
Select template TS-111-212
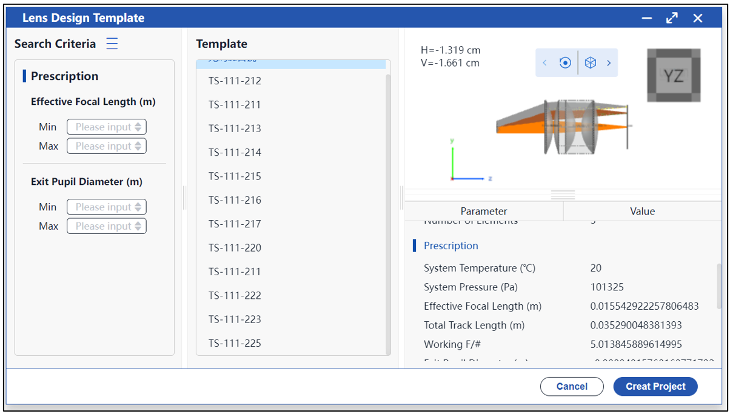[x=235, y=81]
